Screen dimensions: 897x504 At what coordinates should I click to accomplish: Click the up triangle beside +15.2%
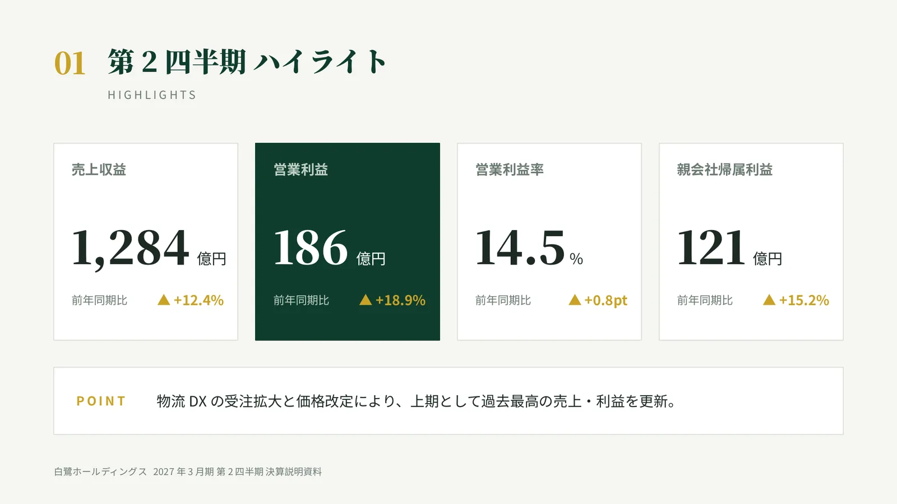pyautogui.click(x=769, y=300)
